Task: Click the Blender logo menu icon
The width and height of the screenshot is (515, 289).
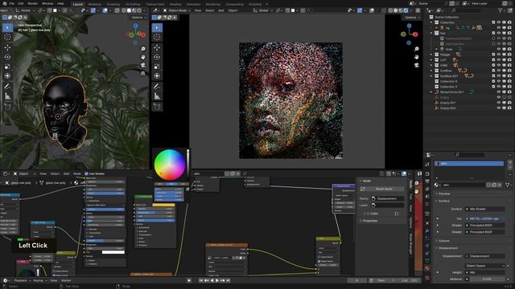Action: pyautogui.click(x=4, y=3)
